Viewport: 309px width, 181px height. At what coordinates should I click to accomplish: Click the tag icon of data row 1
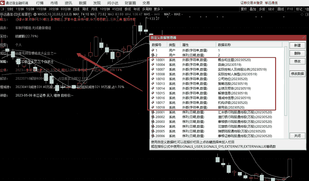tap(153, 50)
